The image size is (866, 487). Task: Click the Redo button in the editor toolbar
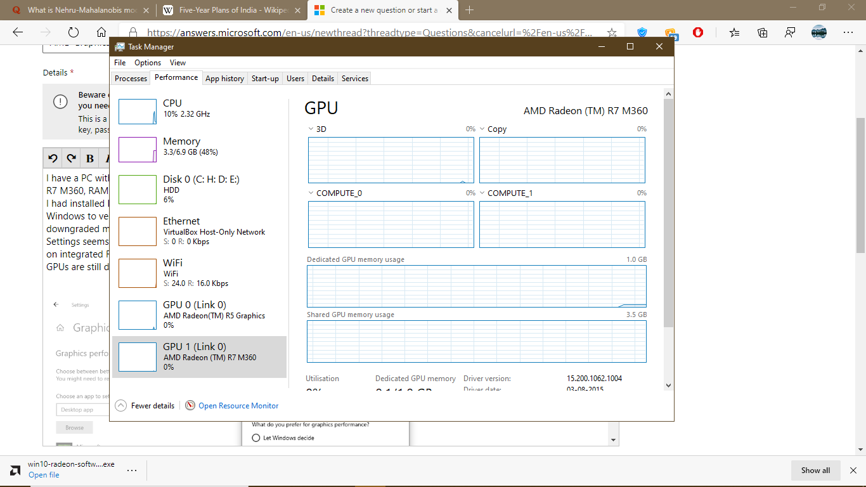71,158
